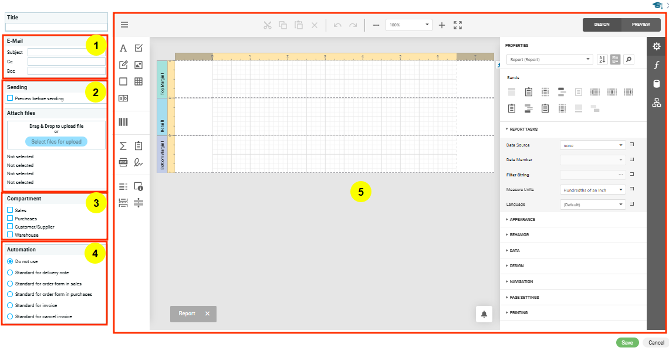This screenshot has width=669, height=351.
Task: Switch to the DESIGN tab
Action: click(x=602, y=25)
